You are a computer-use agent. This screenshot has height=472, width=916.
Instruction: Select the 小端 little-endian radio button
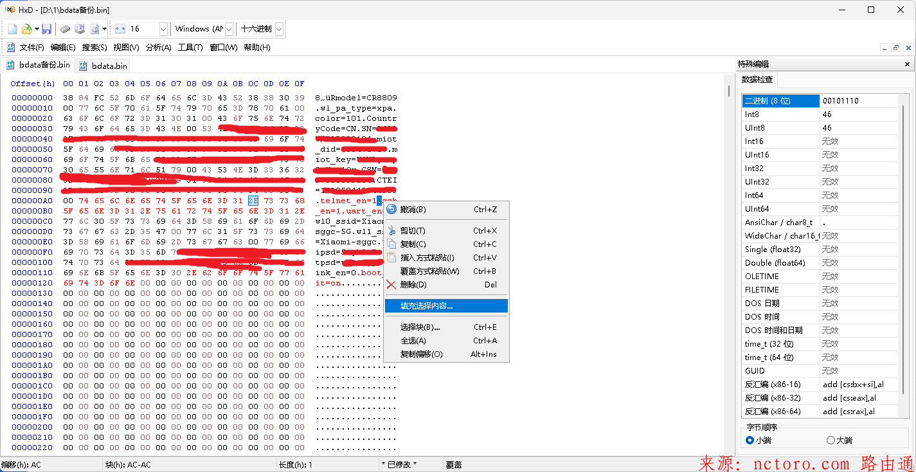pos(750,440)
